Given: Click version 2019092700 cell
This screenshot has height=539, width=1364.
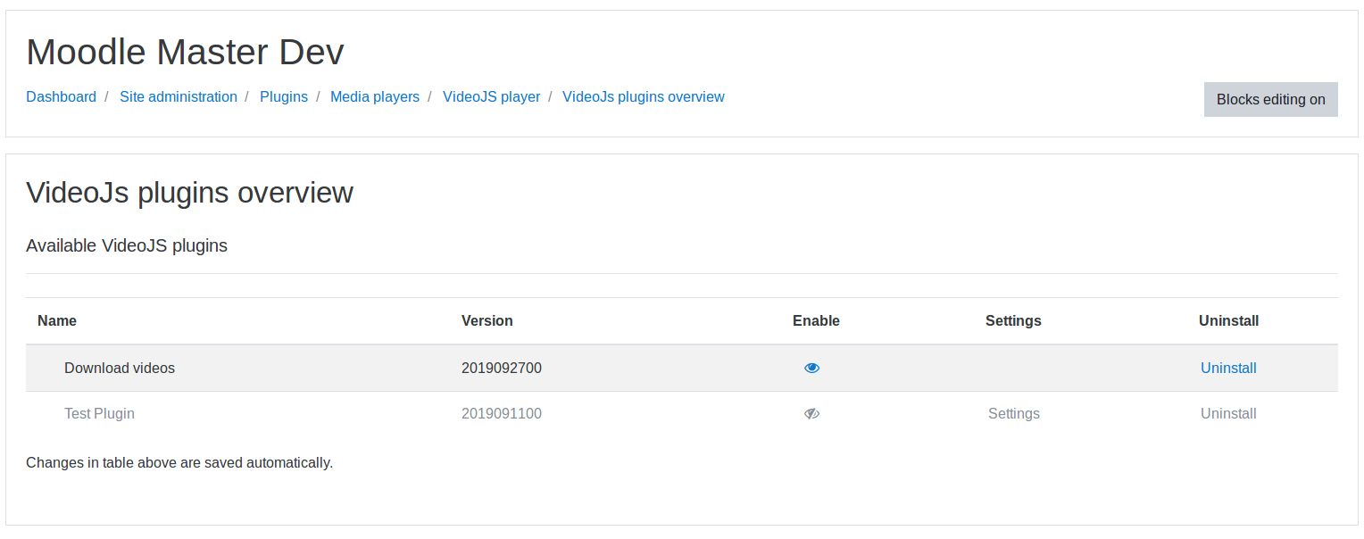Looking at the screenshot, I should point(502,368).
